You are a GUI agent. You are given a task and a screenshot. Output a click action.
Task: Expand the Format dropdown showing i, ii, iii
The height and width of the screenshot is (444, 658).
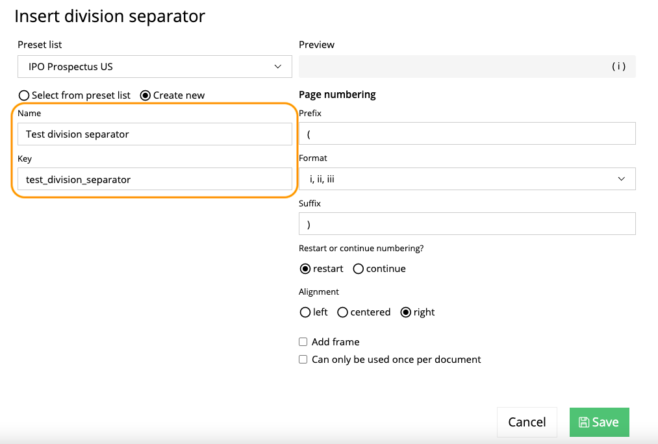467,179
